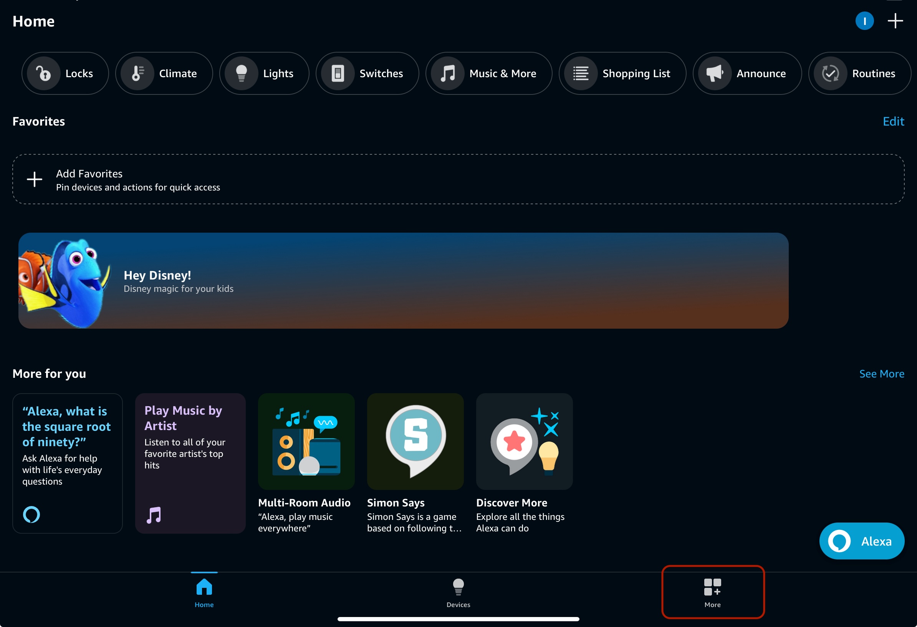Tap the Climate thermometer icon

138,73
